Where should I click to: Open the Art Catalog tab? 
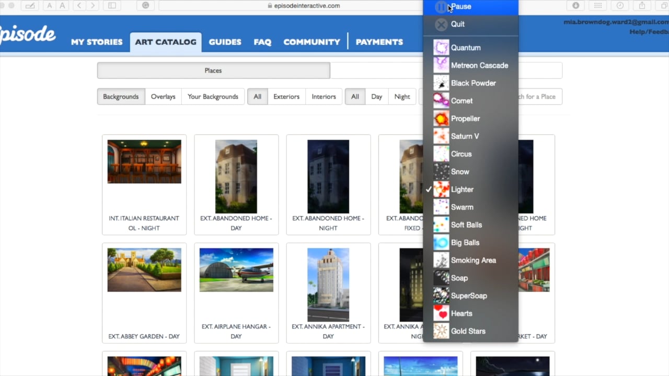[x=166, y=42]
